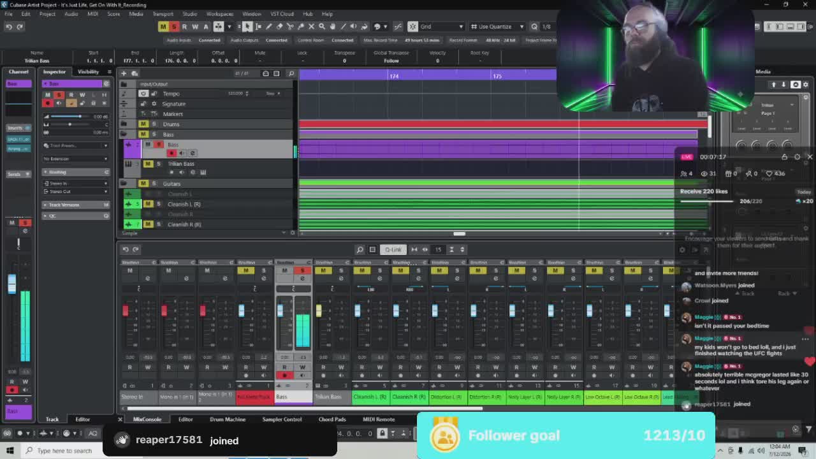Toggle Mute on the Drums folder track
The height and width of the screenshot is (459, 816).
[x=143, y=124]
